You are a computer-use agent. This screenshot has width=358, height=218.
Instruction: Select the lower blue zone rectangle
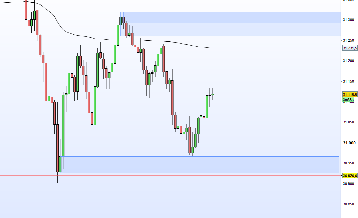click(200, 165)
